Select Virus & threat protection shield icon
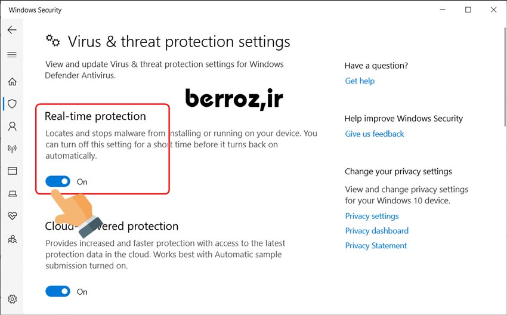The height and width of the screenshot is (315, 507). [x=12, y=104]
